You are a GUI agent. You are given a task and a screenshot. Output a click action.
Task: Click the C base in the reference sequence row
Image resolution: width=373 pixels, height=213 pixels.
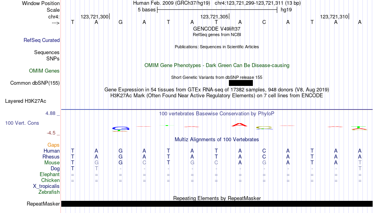(264, 22)
